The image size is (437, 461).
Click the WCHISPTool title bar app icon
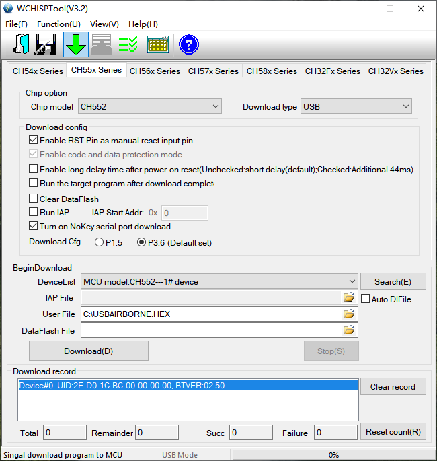(8, 9)
